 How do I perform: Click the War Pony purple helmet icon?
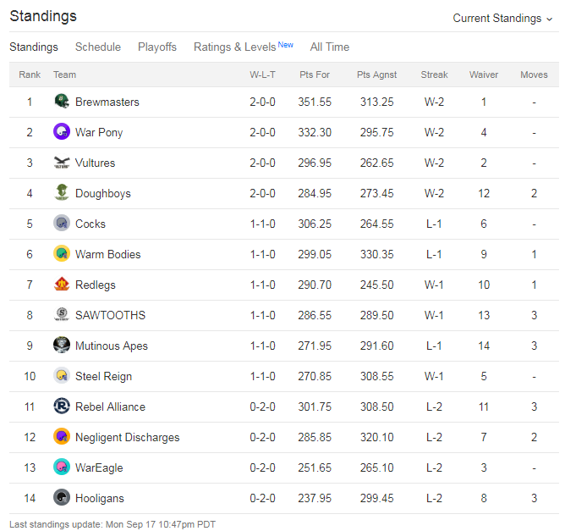tap(62, 131)
